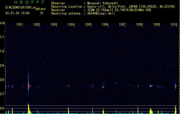Click the 1.0 kHz frequency tick label
Image resolution: width=180 pixels, height=114 pixels.
[x=2, y=51]
